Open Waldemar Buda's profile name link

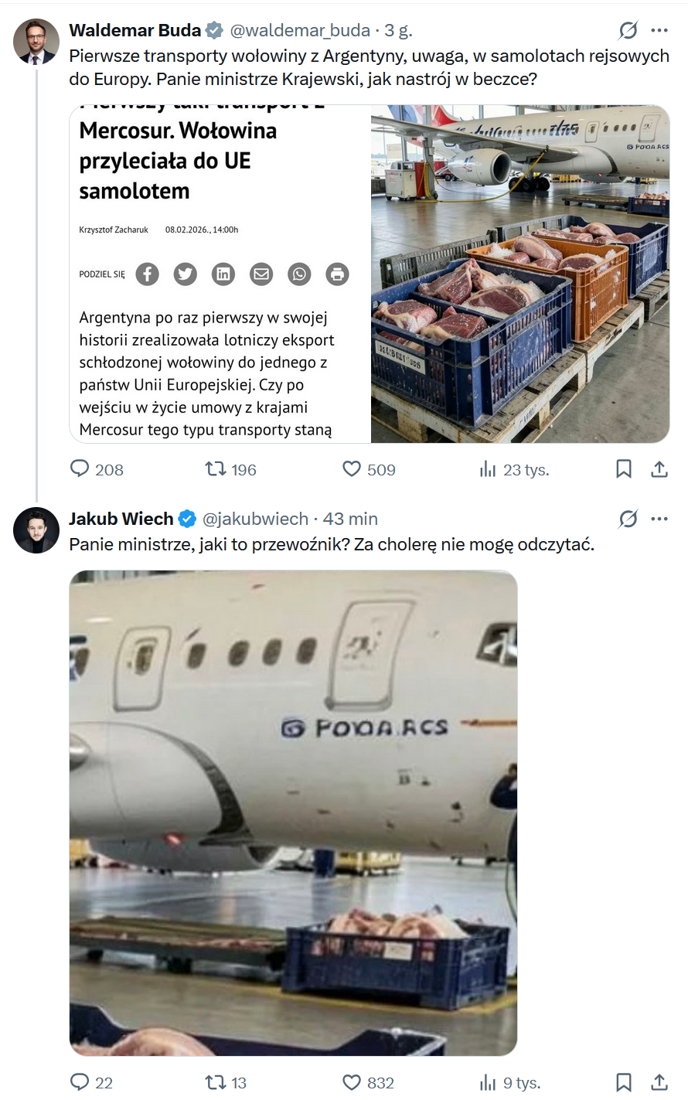[x=135, y=30]
